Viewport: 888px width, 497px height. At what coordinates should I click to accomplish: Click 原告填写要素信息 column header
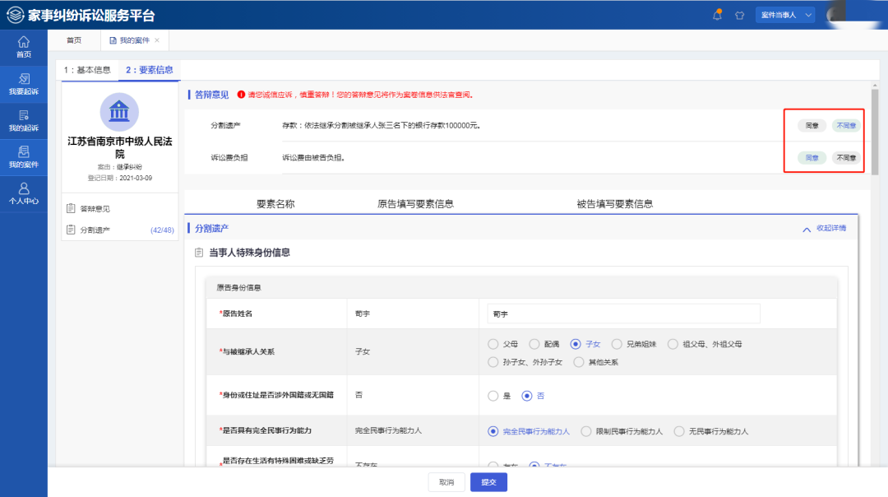point(416,204)
